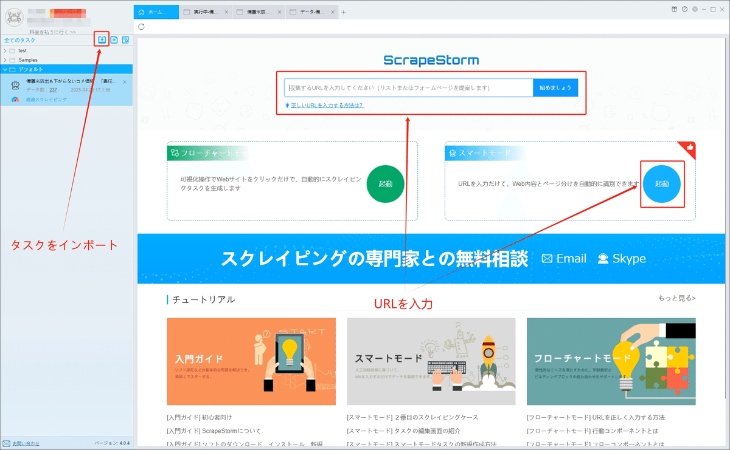This screenshot has height=450, width=730.
Task: Expand the test folder
Action: point(5,50)
